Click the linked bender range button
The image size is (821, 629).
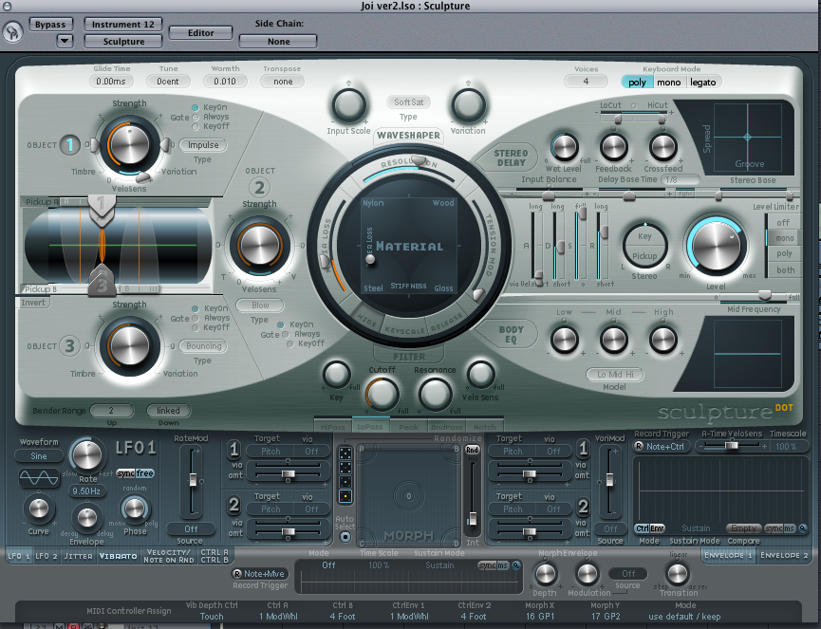(168, 411)
